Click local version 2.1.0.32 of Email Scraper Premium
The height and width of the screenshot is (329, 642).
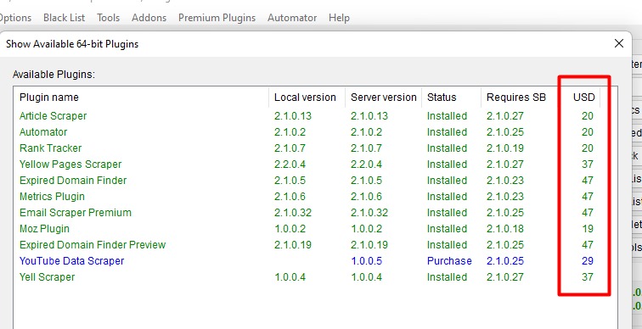[x=293, y=213]
